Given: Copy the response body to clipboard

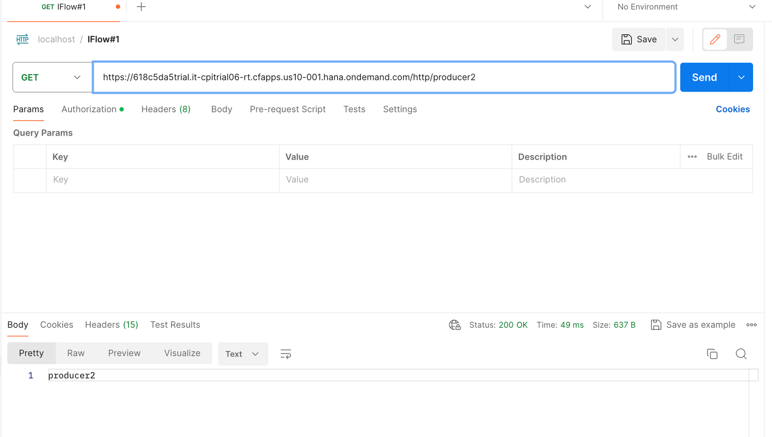Looking at the screenshot, I should point(712,354).
